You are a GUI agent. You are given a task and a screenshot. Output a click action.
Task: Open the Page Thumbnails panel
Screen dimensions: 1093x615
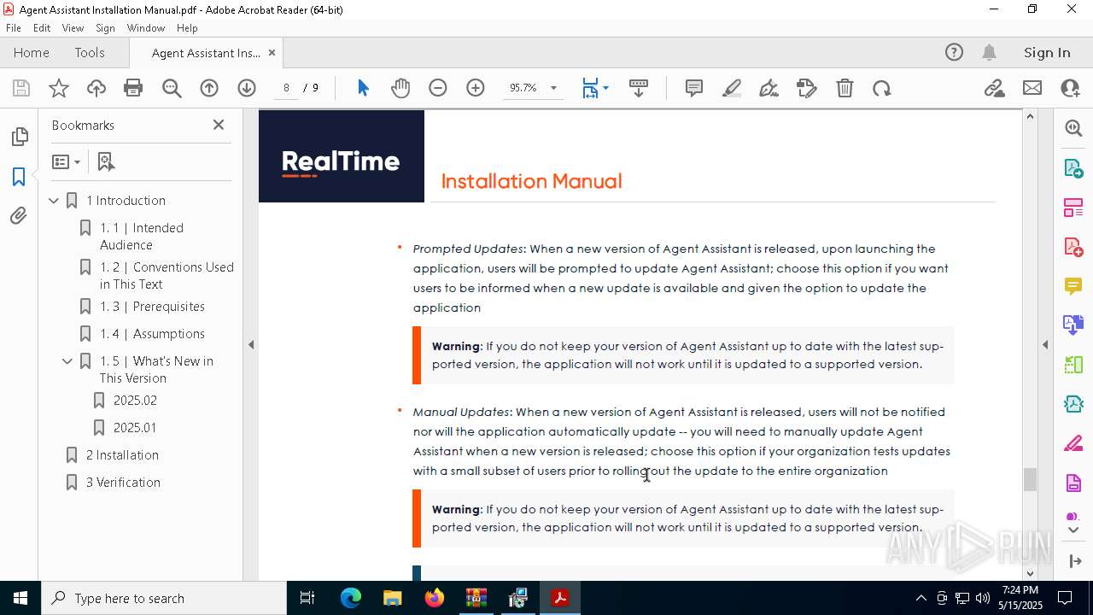tap(19, 137)
